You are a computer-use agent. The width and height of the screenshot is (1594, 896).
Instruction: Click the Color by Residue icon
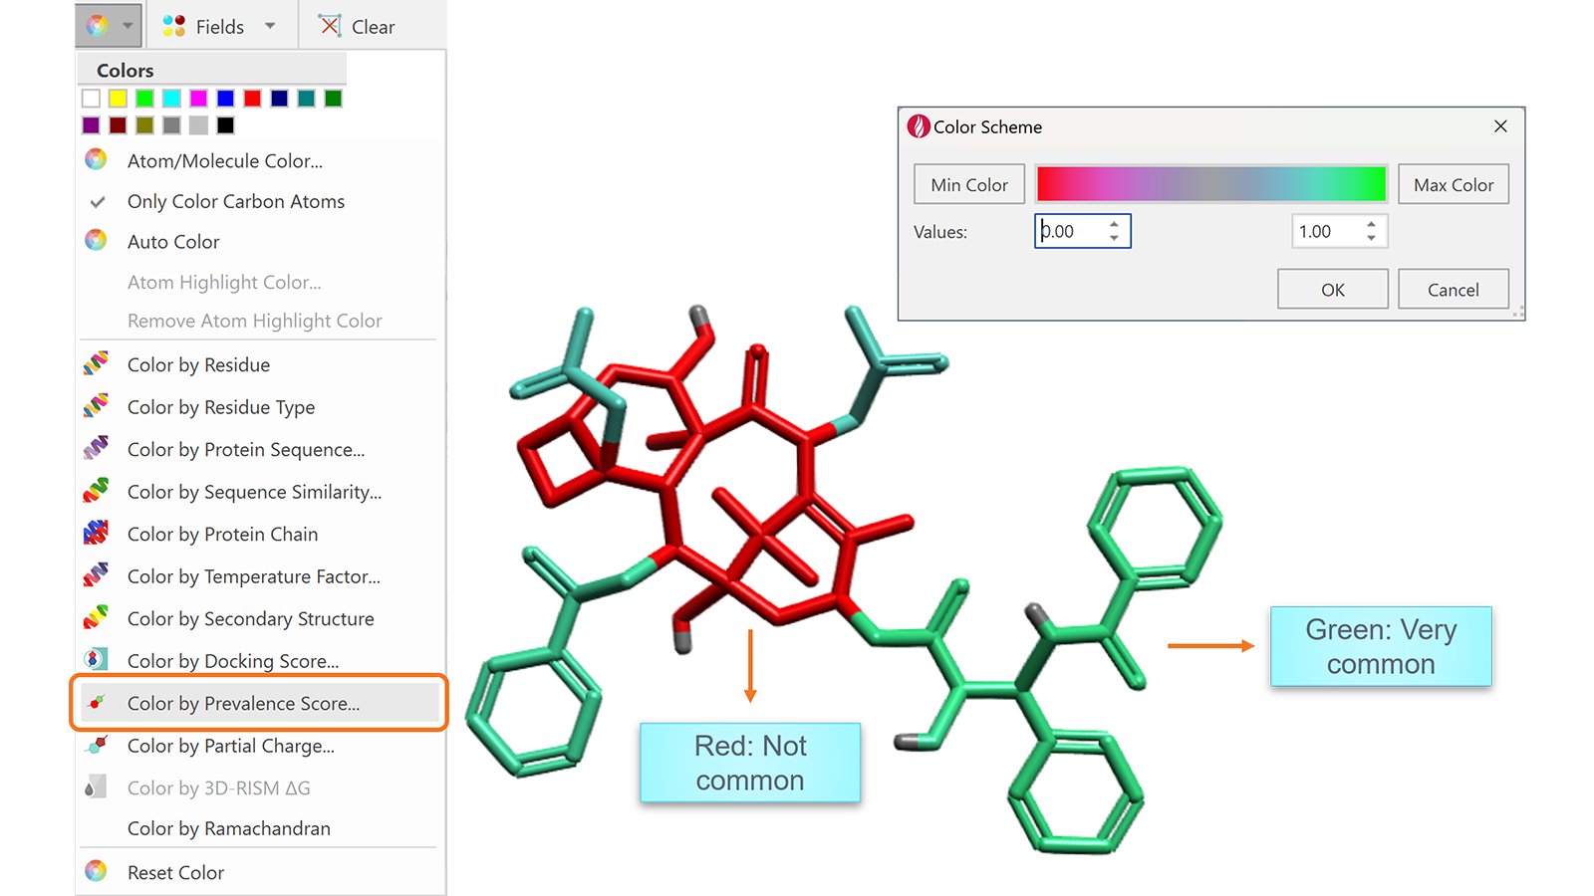click(96, 364)
